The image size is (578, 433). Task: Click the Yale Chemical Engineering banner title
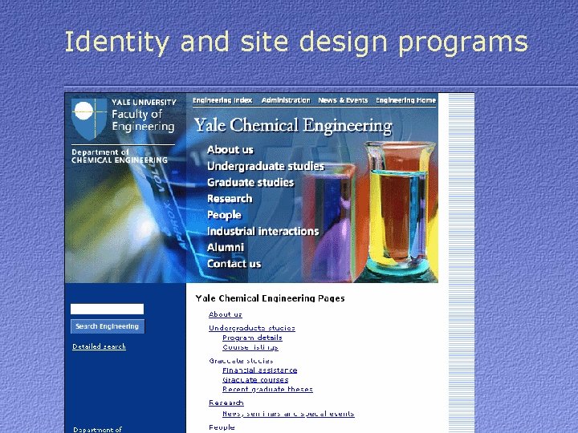click(293, 125)
